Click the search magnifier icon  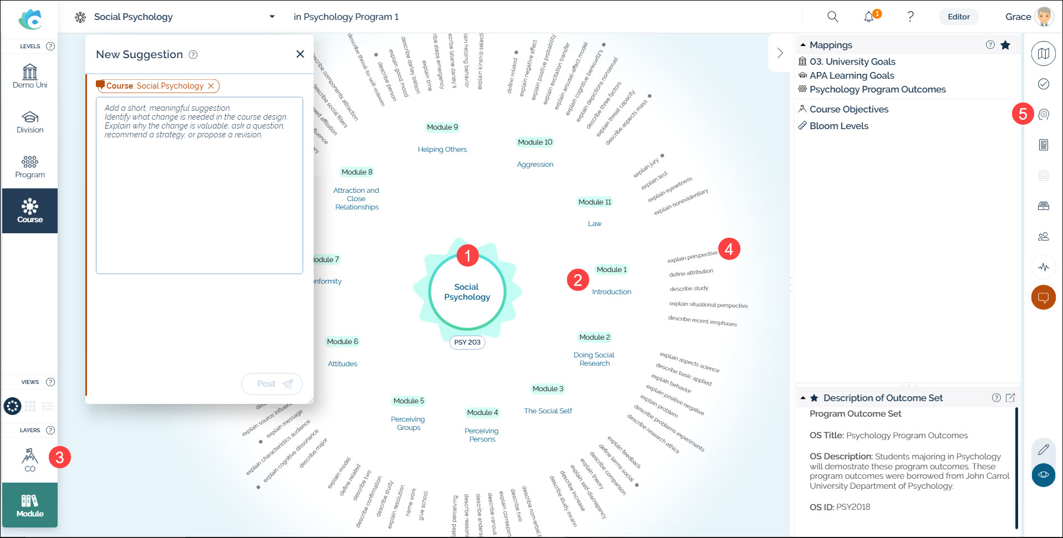click(832, 17)
